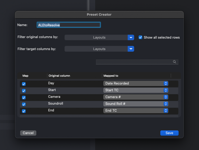Viewport: 199px width, 150px height.
Task: Select the End TC mapping dropdown
Action: point(136,110)
